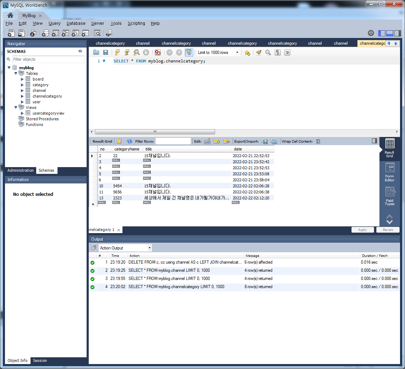Expand the board table node

click(22, 79)
